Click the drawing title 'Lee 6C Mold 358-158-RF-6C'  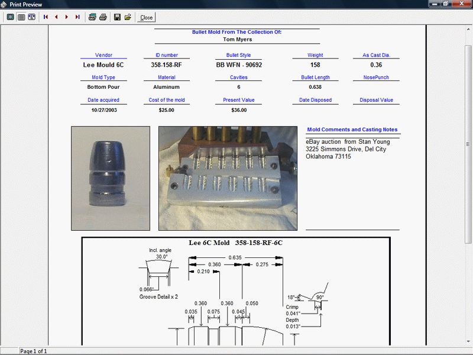235,243
